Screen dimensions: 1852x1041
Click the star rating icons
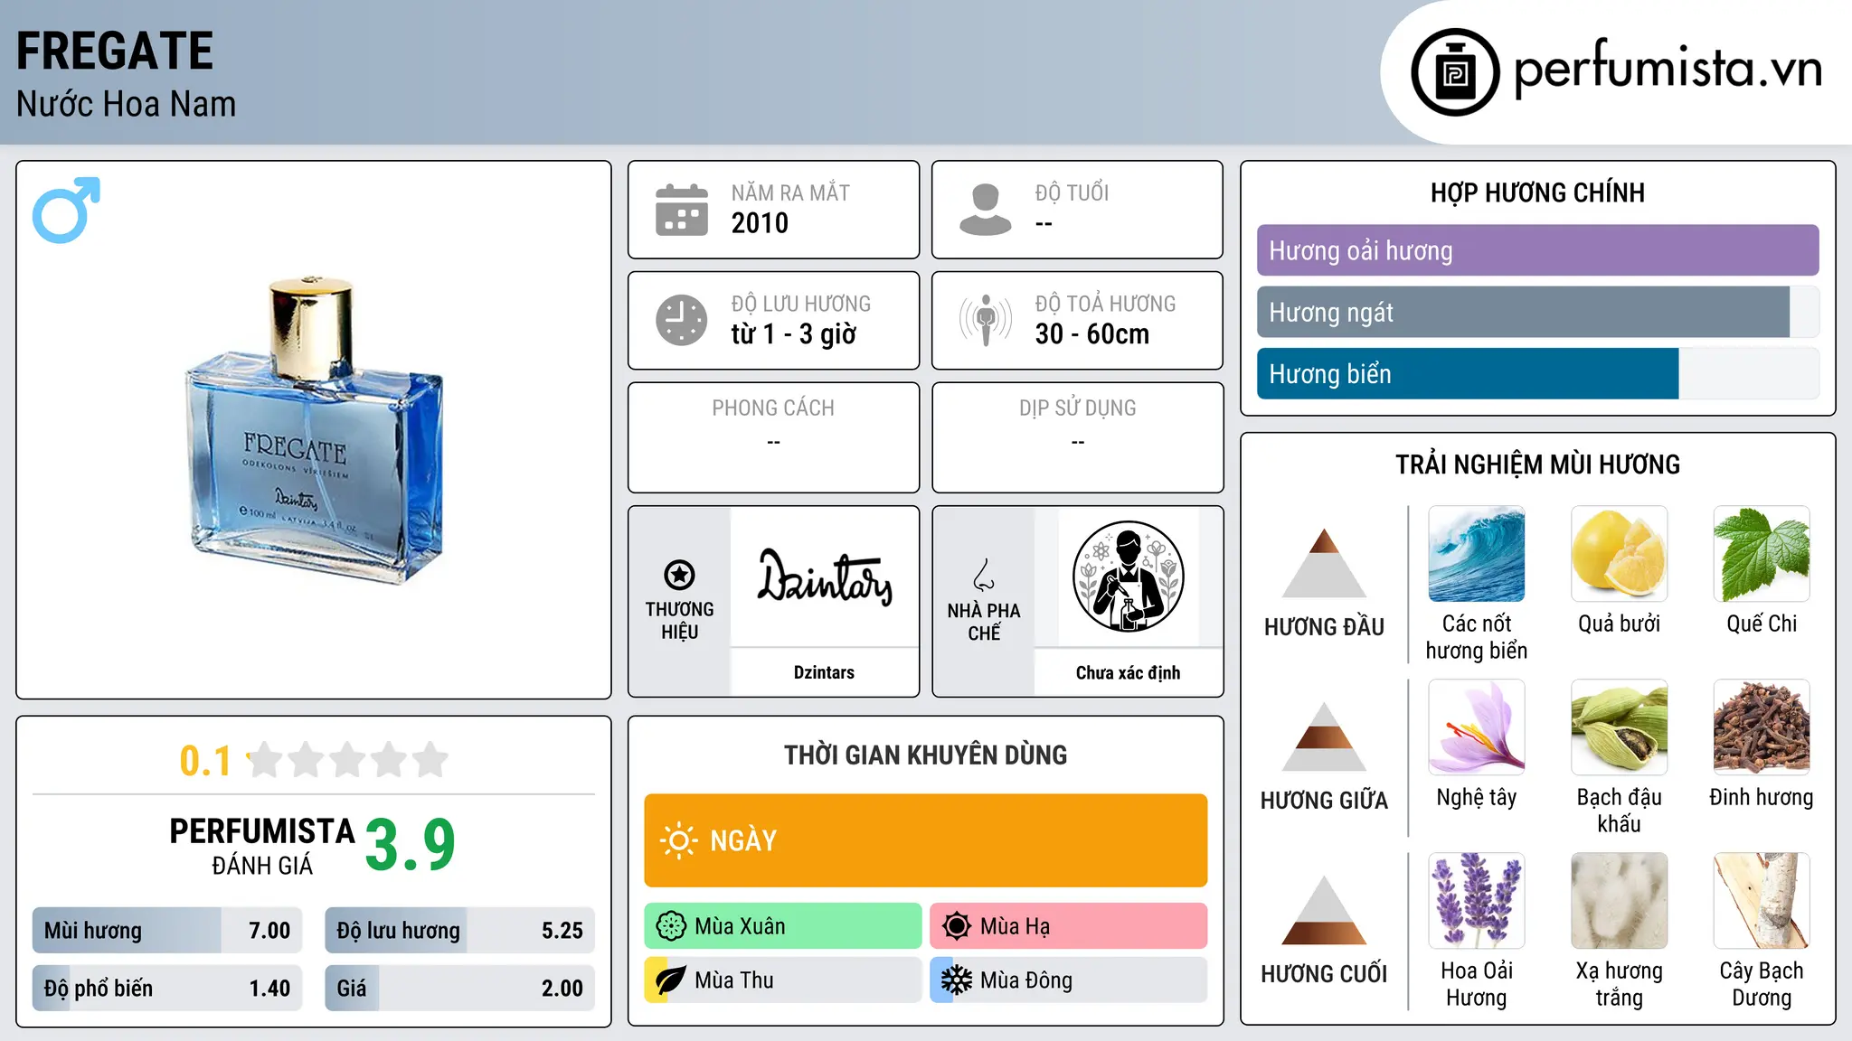point(348,760)
